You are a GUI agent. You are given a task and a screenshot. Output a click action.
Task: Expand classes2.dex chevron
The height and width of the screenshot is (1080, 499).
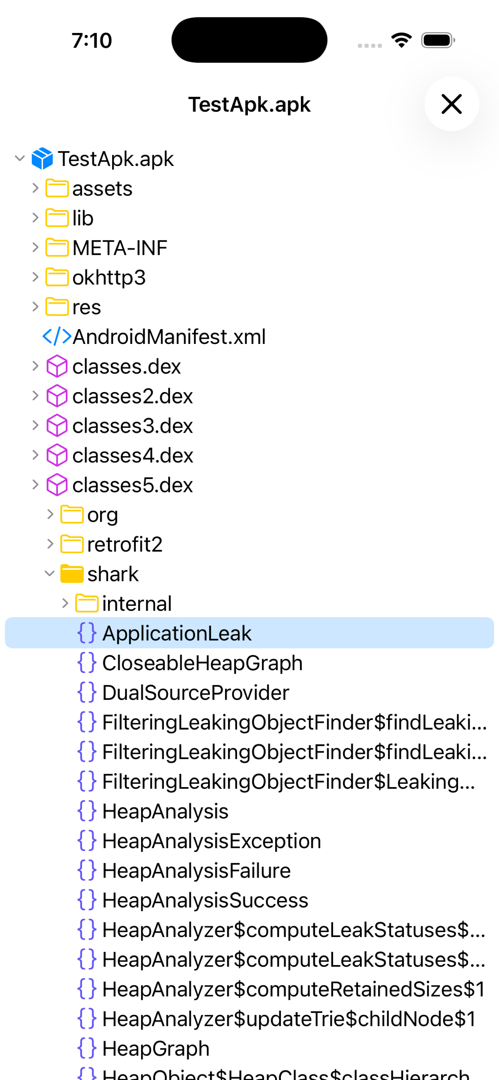[35, 396]
